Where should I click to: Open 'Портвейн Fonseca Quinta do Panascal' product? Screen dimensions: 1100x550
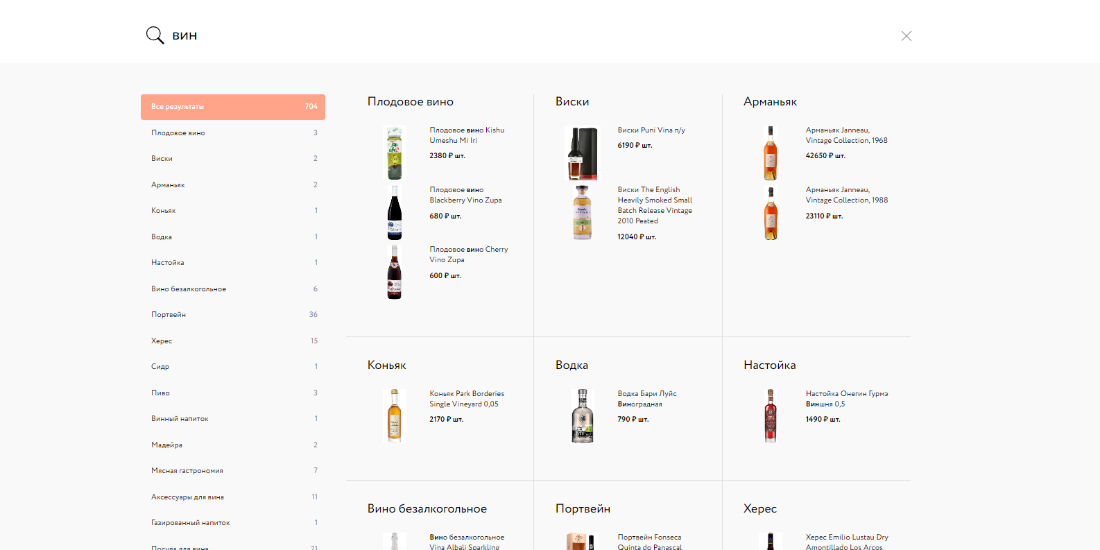[650, 542]
